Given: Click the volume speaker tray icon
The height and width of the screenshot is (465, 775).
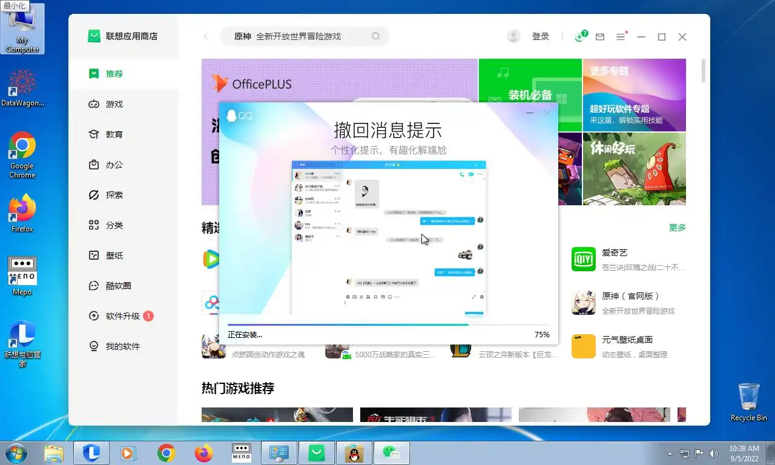Looking at the screenshot, I should coord(714,453).
